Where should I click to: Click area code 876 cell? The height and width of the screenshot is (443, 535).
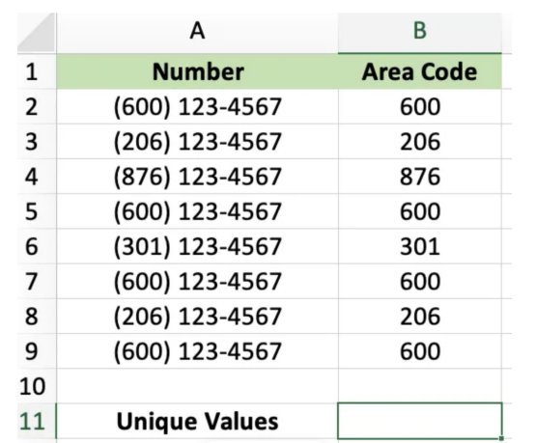pyautogui.click(x=420, y=177)
